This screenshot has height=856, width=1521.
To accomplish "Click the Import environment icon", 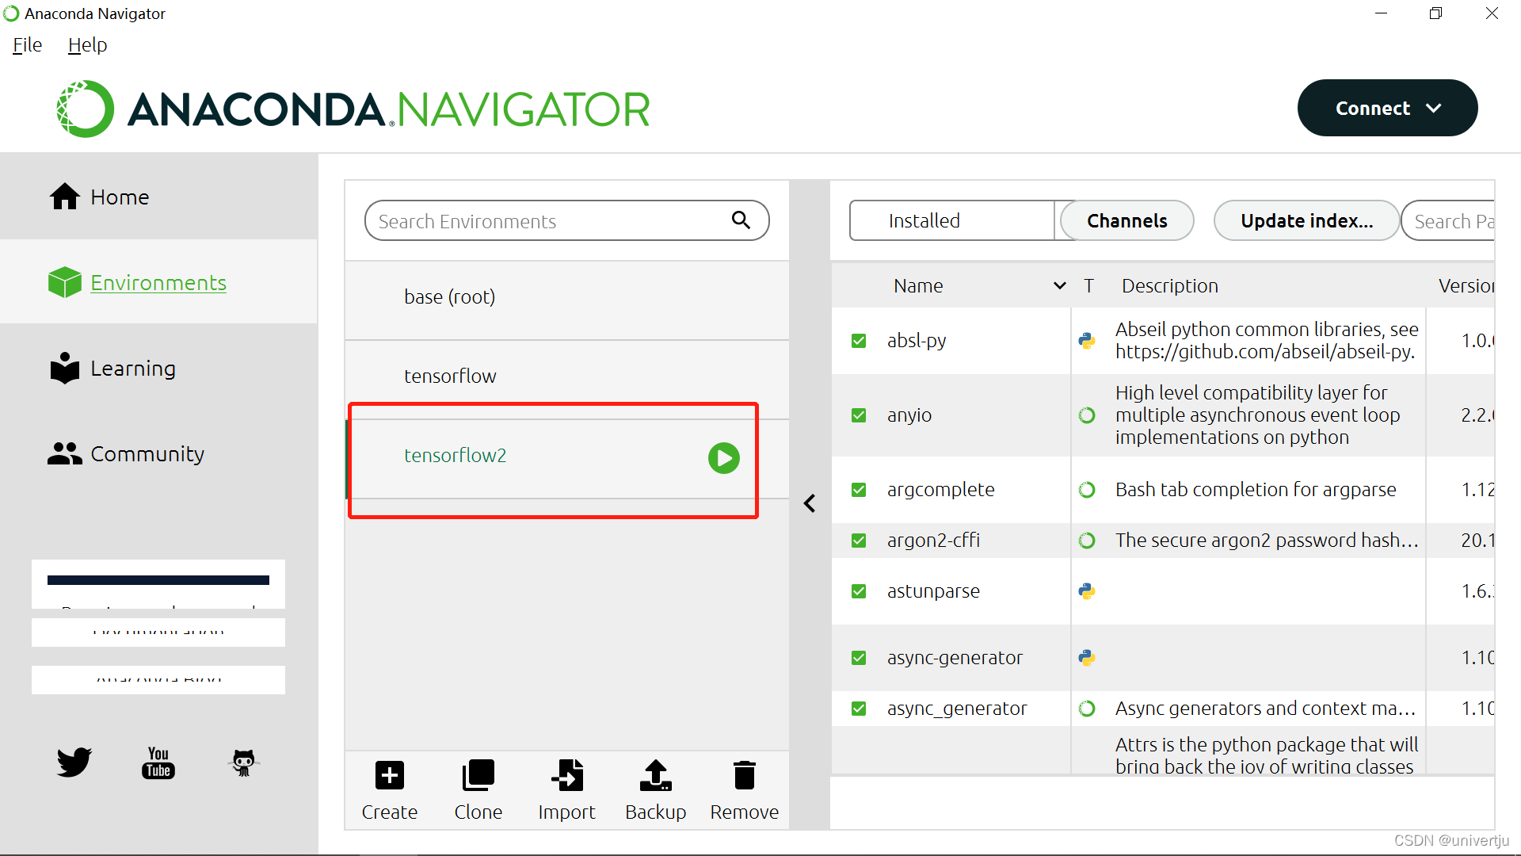I will coord(566,775).
